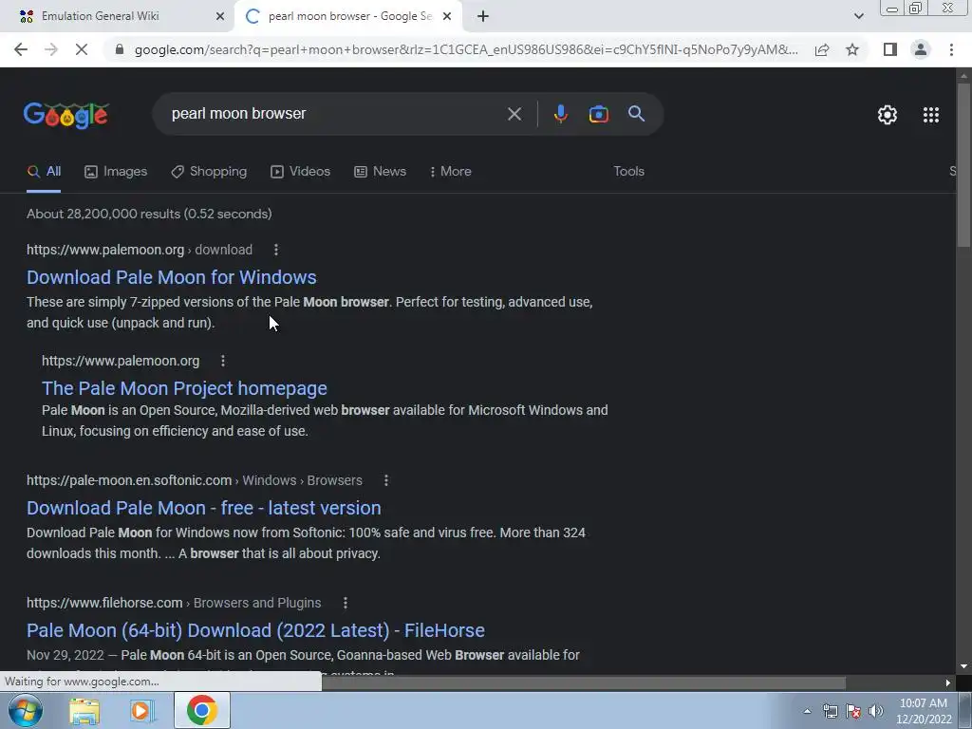972x729 pixels.
Task: Open the Google apps grid
Action: [x=930, y=115]
